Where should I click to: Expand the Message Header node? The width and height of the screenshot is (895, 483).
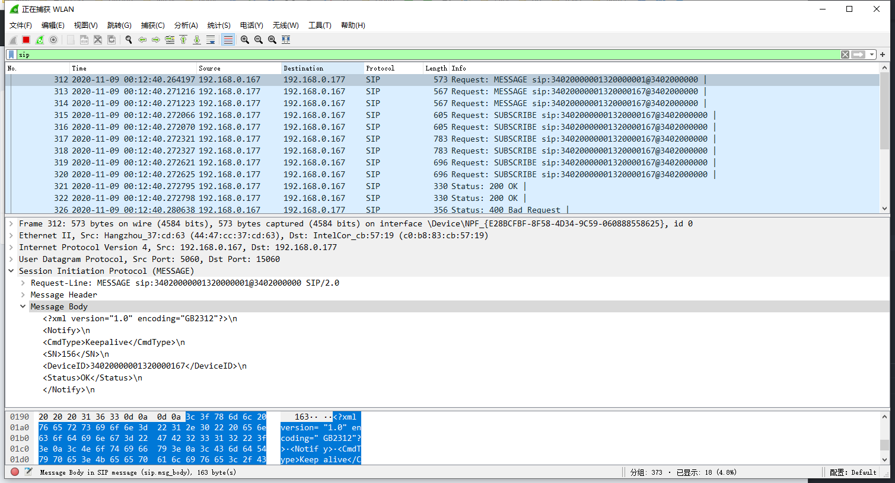click(x=23, y=295)
